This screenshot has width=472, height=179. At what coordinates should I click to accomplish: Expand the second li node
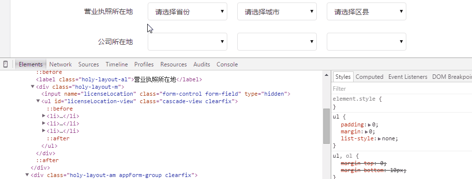point(44,123)
